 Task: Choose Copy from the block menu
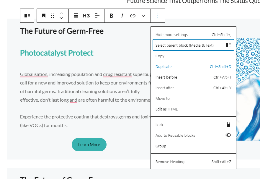tap(193, 56)
